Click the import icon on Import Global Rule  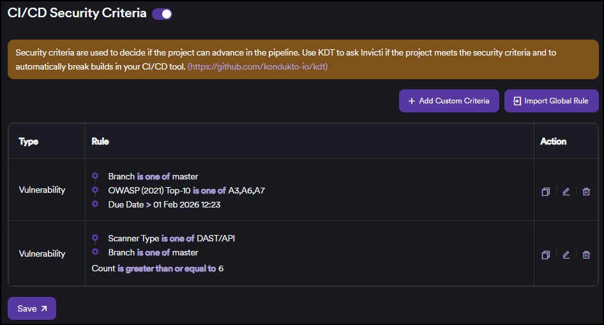tap(517, 101)
